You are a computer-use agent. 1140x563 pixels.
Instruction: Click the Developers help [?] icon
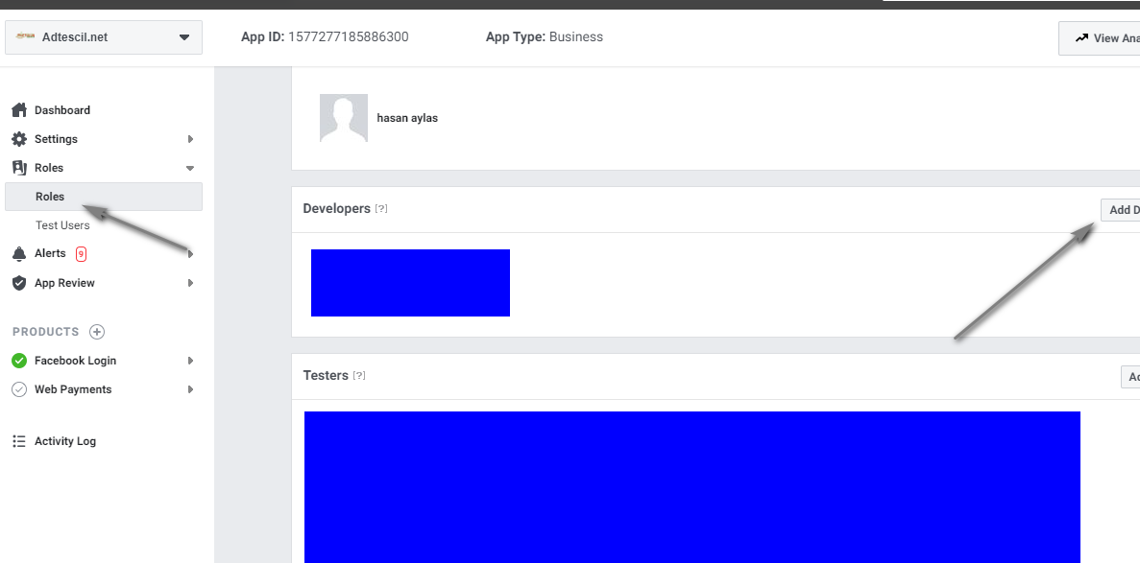point(381,208)
